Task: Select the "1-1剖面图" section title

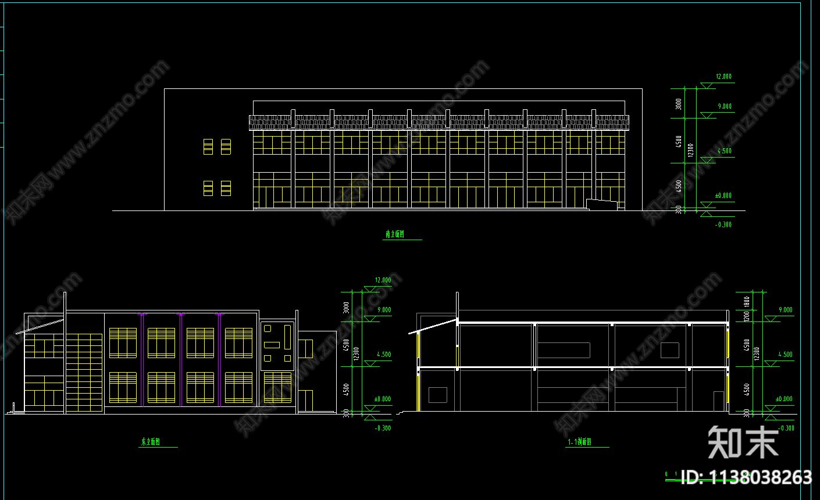Action: [x=579, y=442]
